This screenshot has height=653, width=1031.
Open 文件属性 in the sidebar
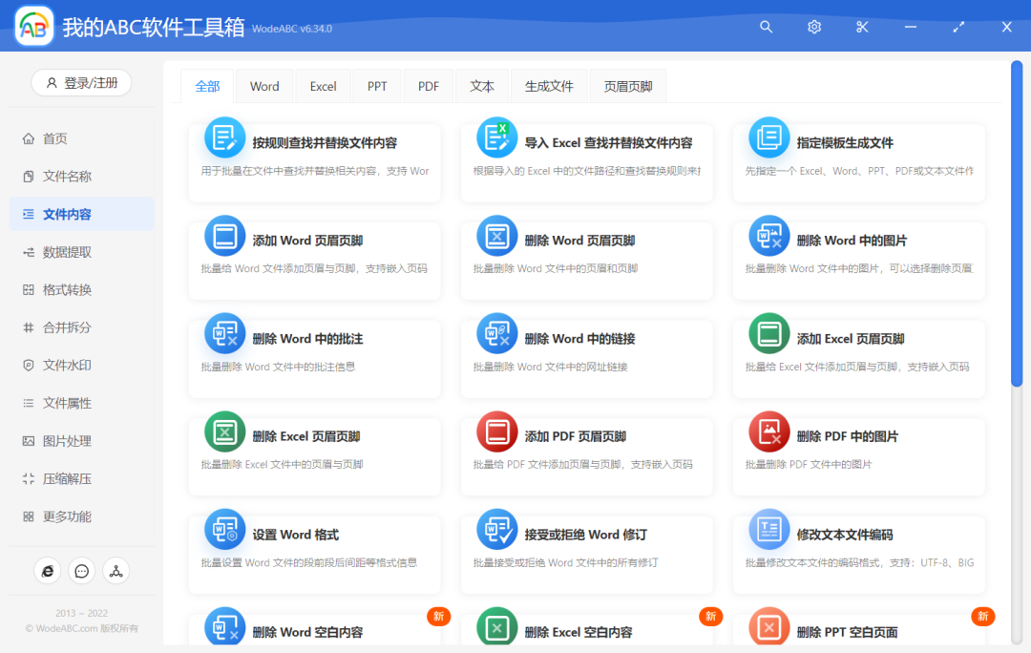pos(81,403)
